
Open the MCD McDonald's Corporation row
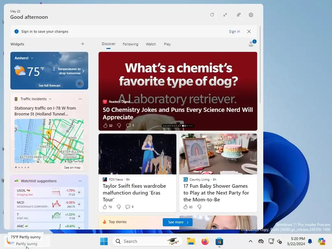pos(49,204)
